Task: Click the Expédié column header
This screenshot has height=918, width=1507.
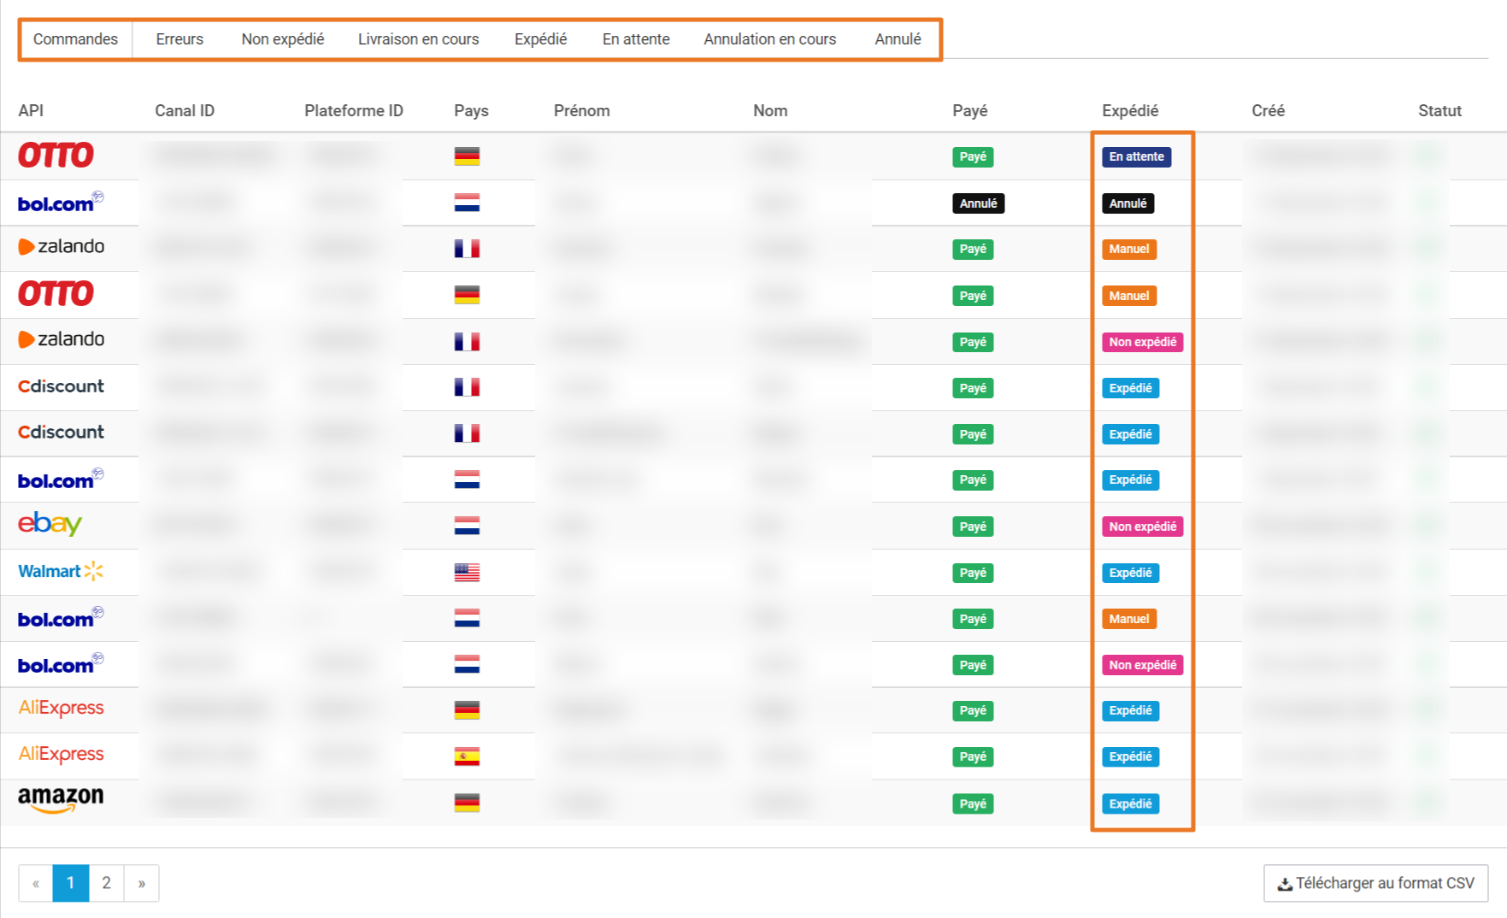Action: point(1130,110)
